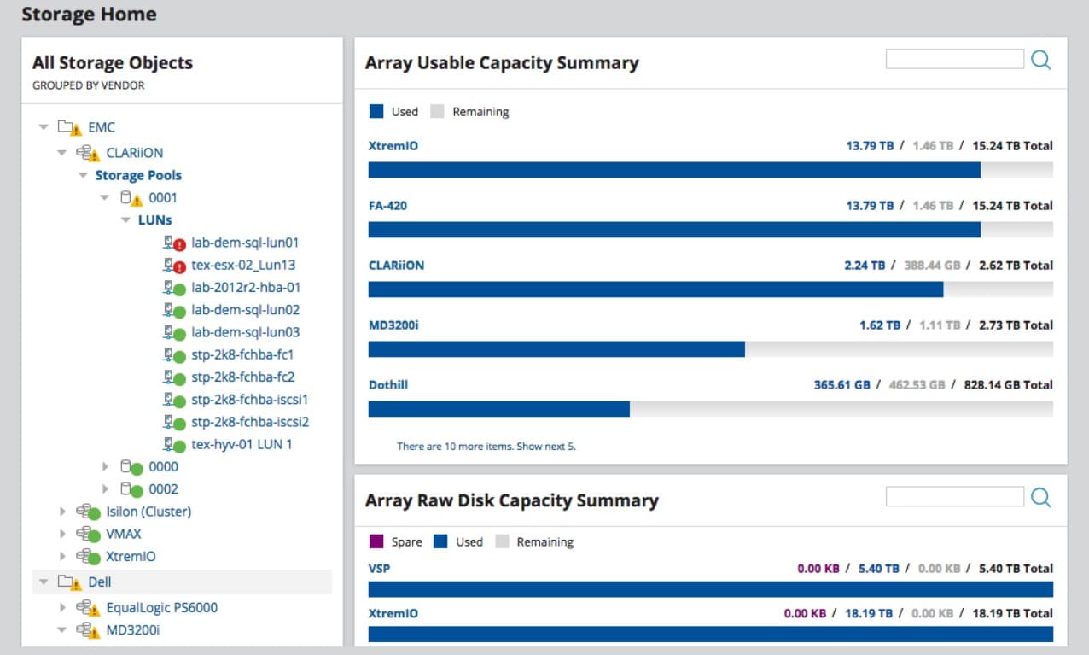1089x655 pixels.
Task: Expand storage pool 0000
Action: [105, 466]
